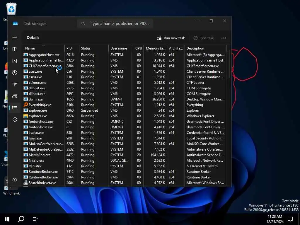Image resolution: width=300 pixels, height=225 pixels.
Task: Select RuntimeBroker.exe with PID 5964
Action: 124,177
